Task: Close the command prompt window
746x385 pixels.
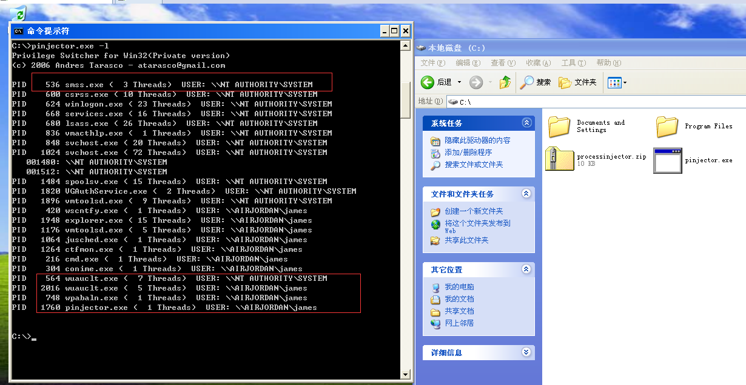Action: click(x=406, y=31)
